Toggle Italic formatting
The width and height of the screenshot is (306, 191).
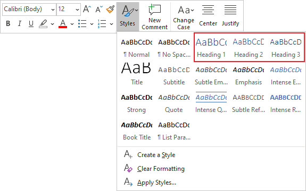pyautogui.click(x=19, y=23)
